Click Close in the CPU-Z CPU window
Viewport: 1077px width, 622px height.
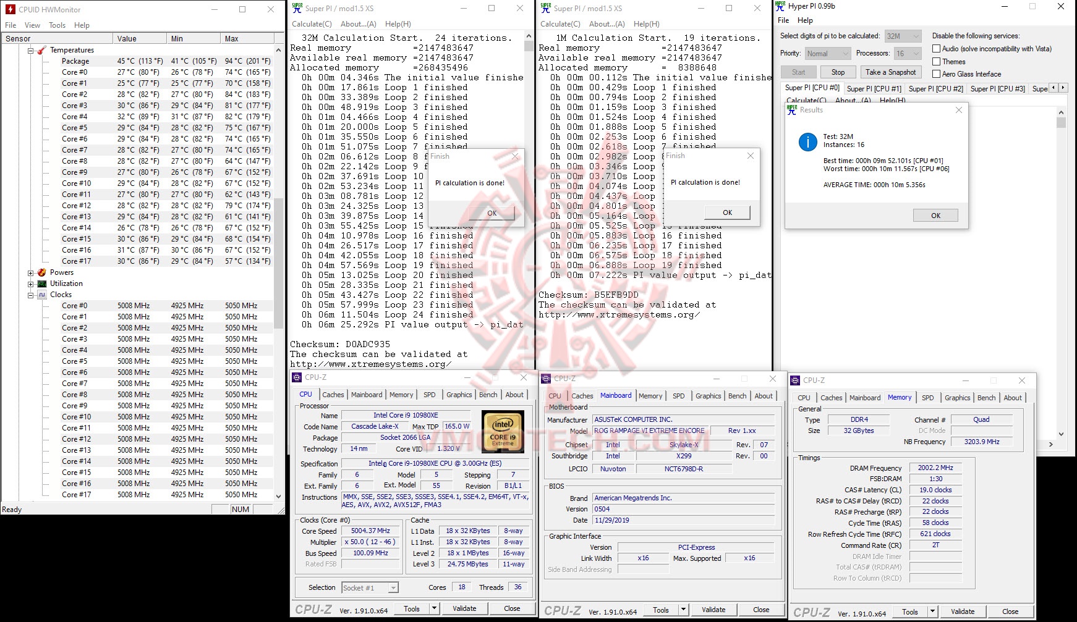pyautogui.click(x=512, y=608)
